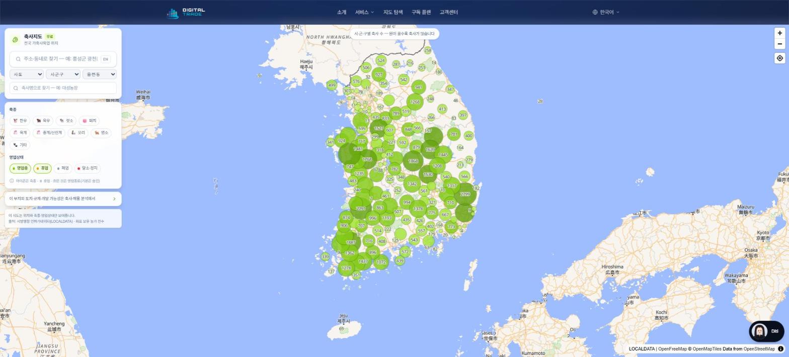Click the cluster circle labeled 1868

pos(413,161)
